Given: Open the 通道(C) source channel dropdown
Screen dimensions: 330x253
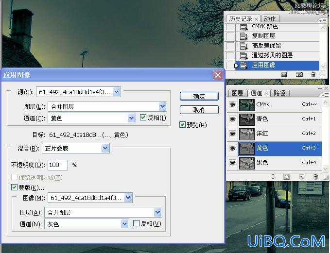Looking at the screenshot, I should pos(131,118).
